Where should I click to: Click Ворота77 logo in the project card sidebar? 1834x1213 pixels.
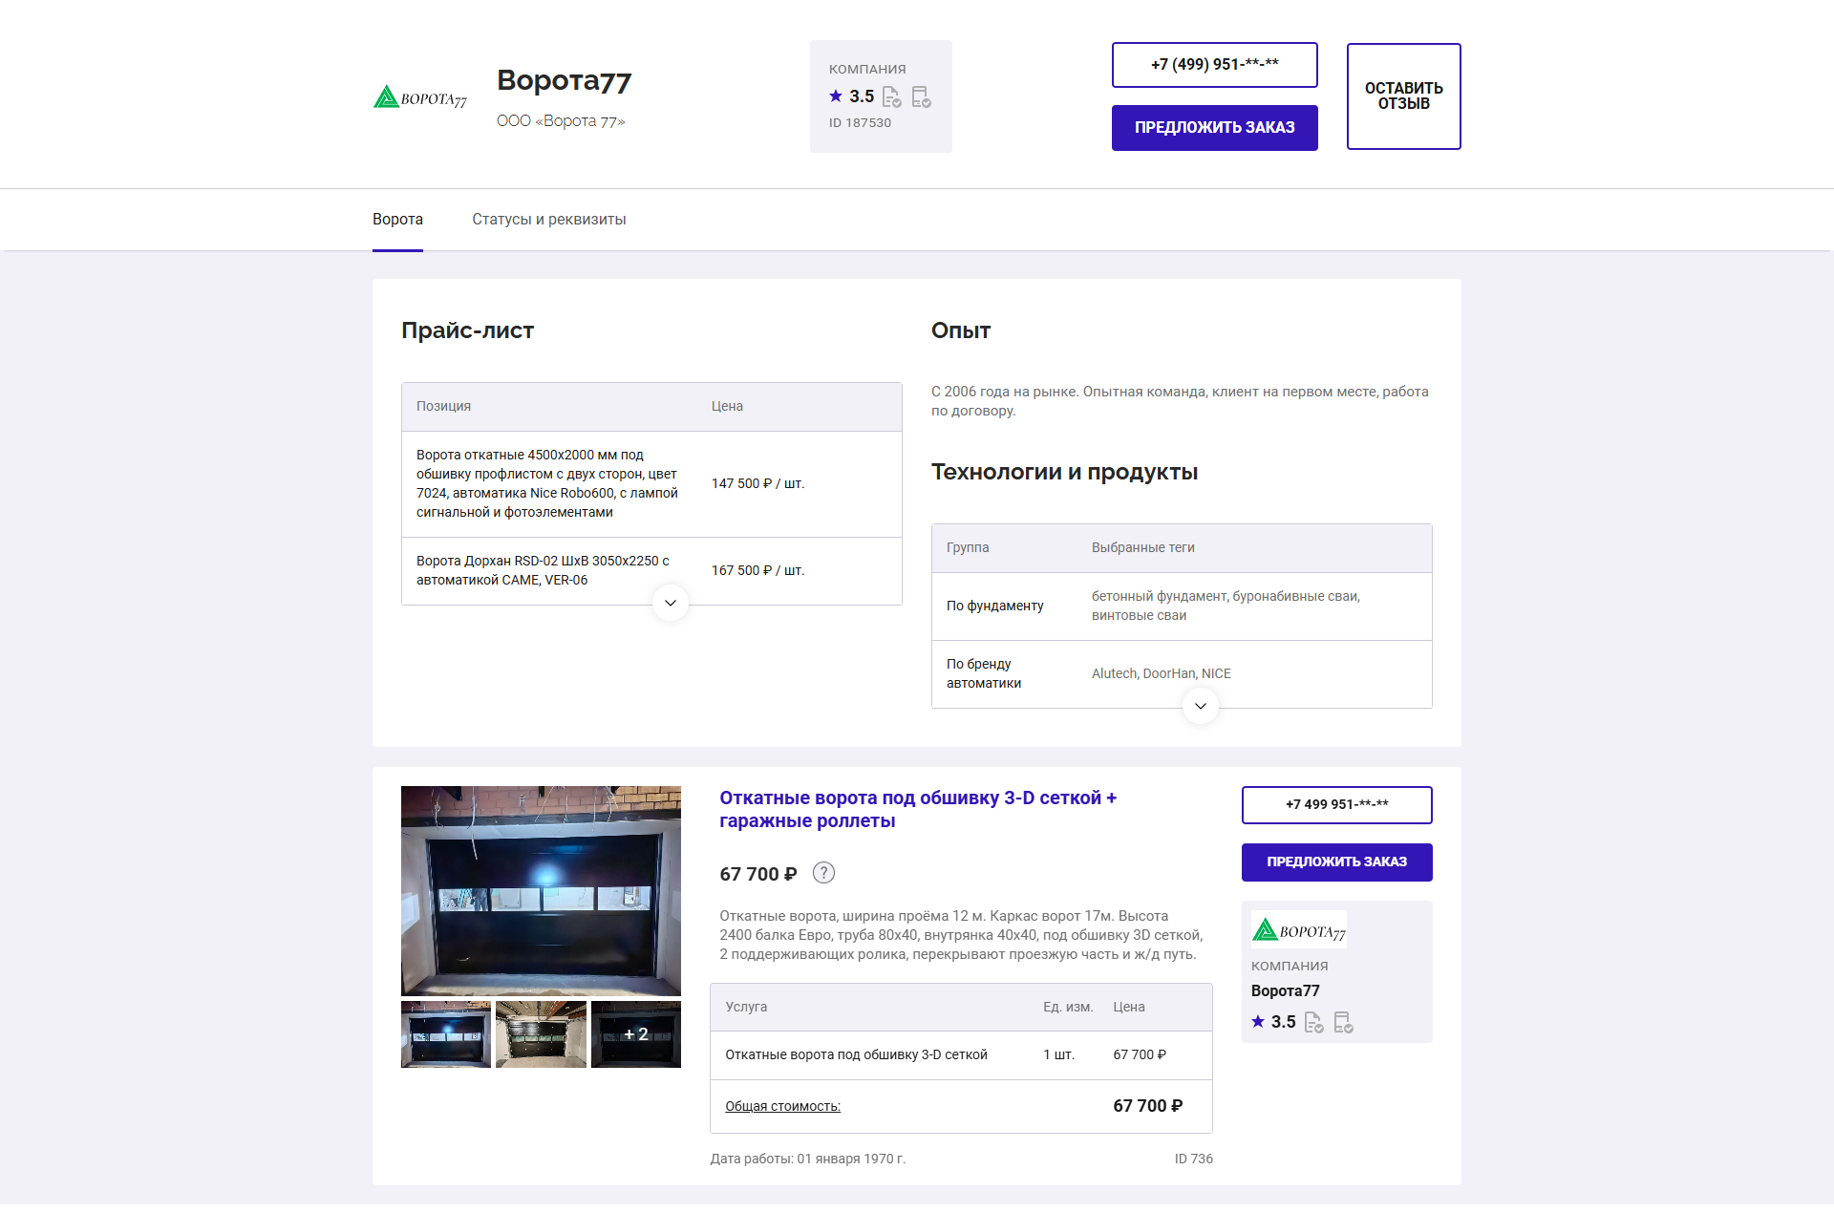click(1298, 930)
